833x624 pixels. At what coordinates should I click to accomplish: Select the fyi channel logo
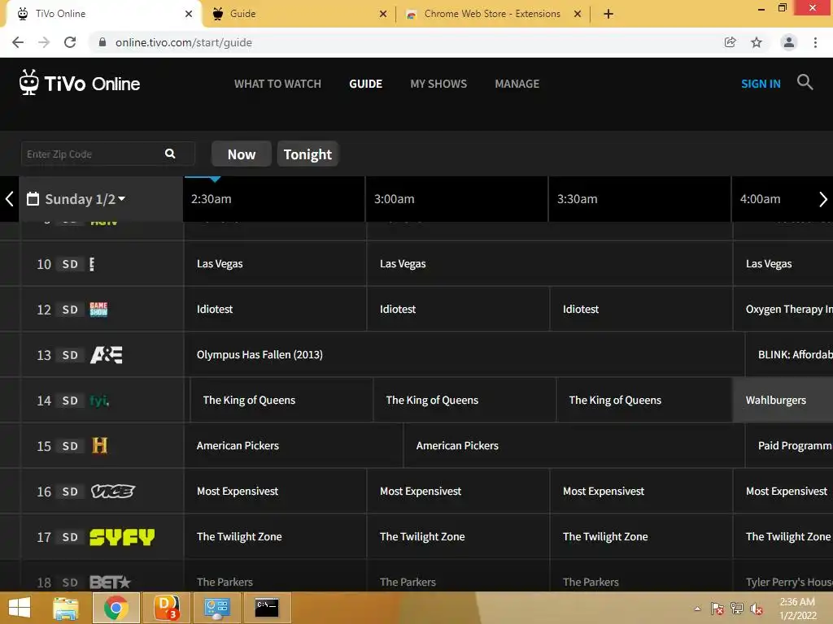coord(99,401)
